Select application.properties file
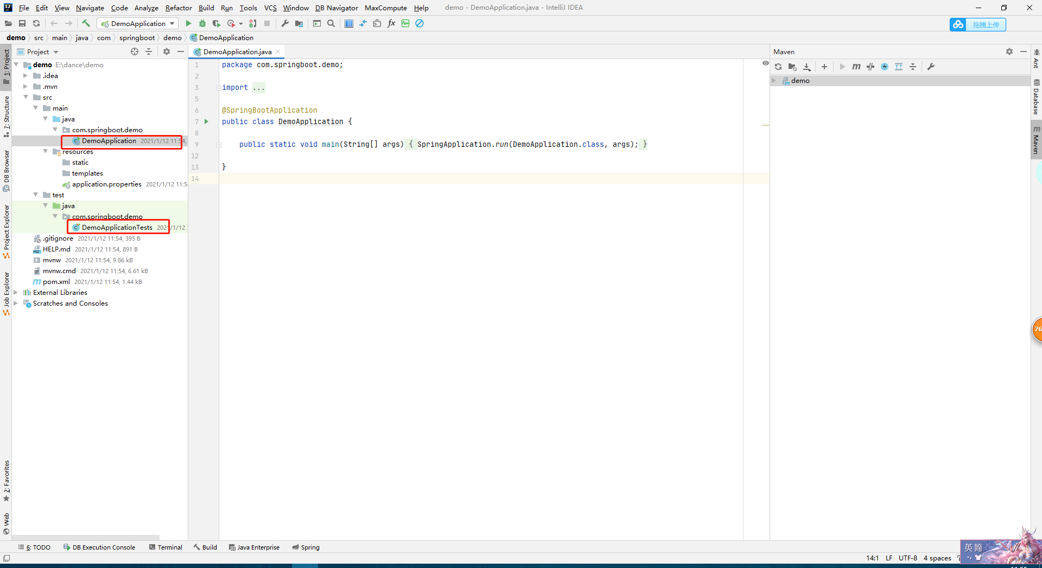Screen dimensions: 1042x568 106,184
